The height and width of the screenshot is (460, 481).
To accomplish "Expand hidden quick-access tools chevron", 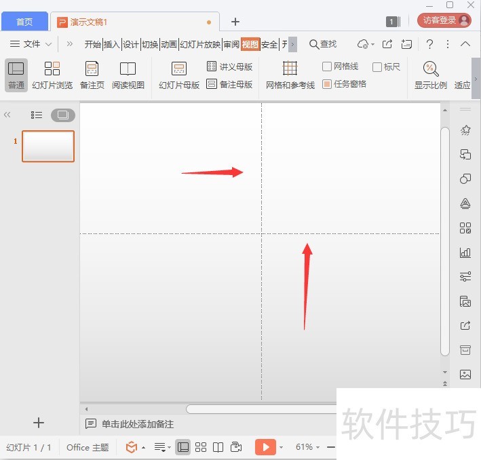I will click(x=70, y=44).
